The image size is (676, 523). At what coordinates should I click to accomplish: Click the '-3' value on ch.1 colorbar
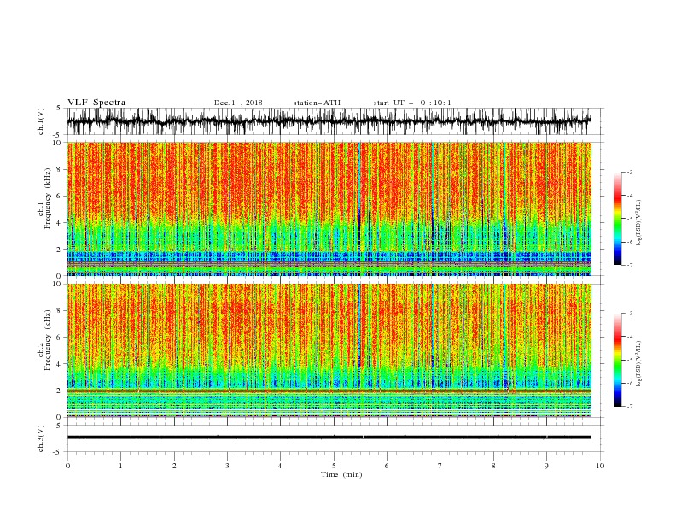629,172
